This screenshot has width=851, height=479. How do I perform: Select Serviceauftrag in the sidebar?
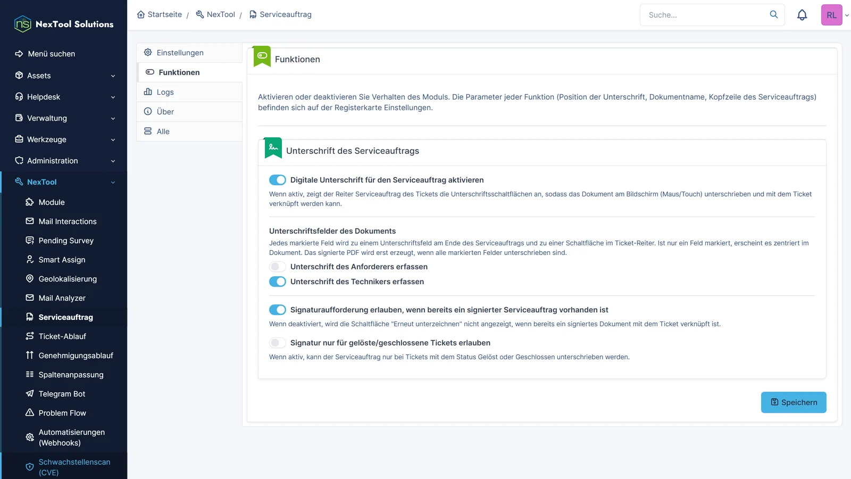pos(64,317)
